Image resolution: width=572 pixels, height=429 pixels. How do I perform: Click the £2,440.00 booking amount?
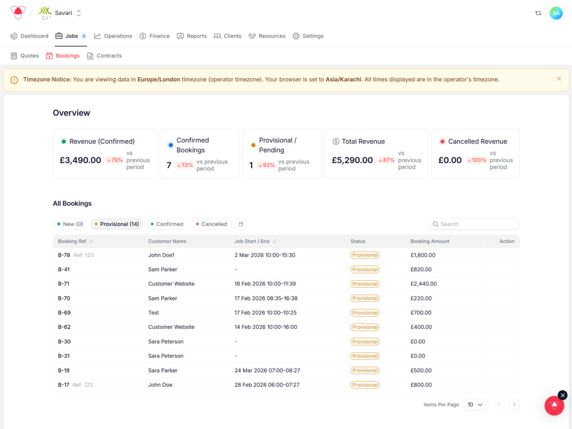[423, 284]
